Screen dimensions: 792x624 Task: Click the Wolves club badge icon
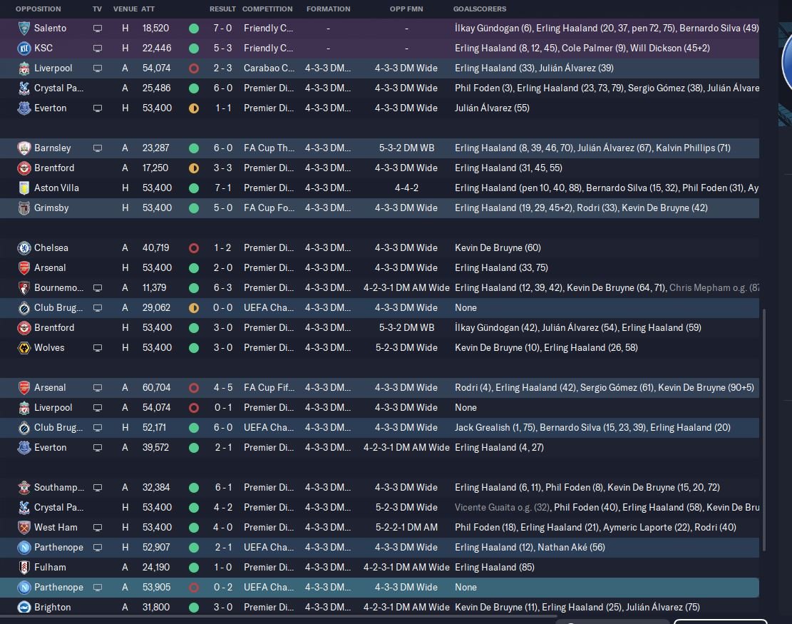pyautogui.click(x=24, y=347)
